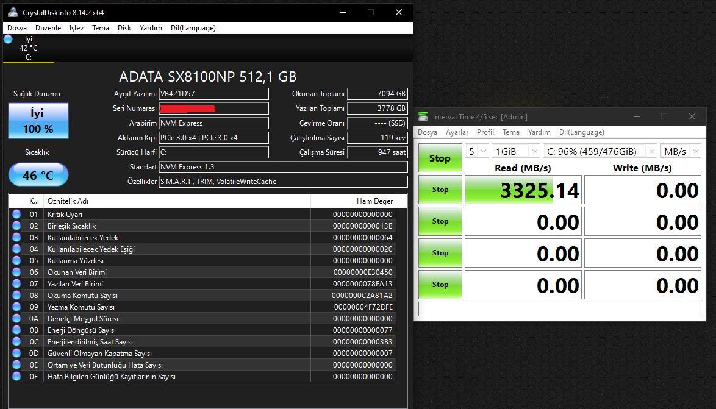The height and width of the screenshot is (409, 716).
Task: Click the Ham Değer column header
Action: tap(354, 201)
